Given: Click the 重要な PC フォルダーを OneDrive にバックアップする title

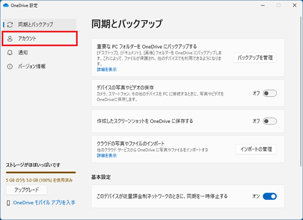Looking at the screenshot, I should pyautogui.click(x=147, y=47).
